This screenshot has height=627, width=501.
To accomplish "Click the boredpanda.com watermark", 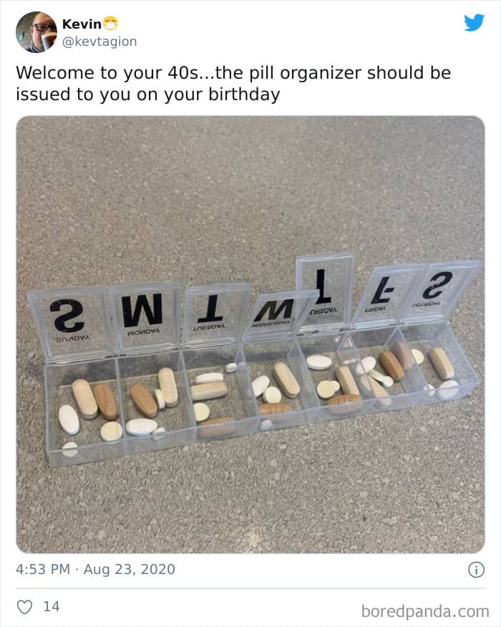I will tap(425, 611).
